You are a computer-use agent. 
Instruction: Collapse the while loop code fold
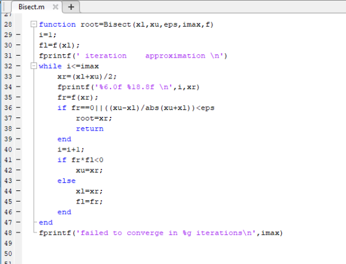pyautogui.click(x=34, y=66)
